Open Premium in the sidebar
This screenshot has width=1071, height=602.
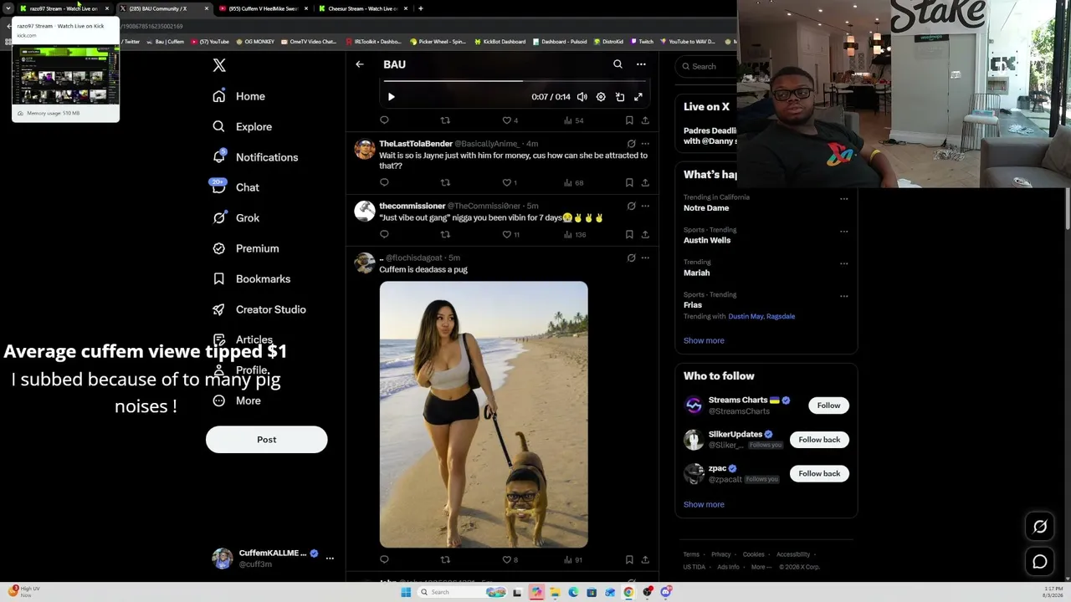(245, 248)
